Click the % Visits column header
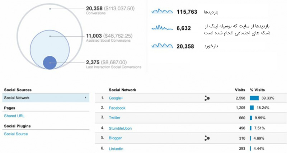This screenshot has height=153, width=287. pyautogui.click(x=257, y=90)
